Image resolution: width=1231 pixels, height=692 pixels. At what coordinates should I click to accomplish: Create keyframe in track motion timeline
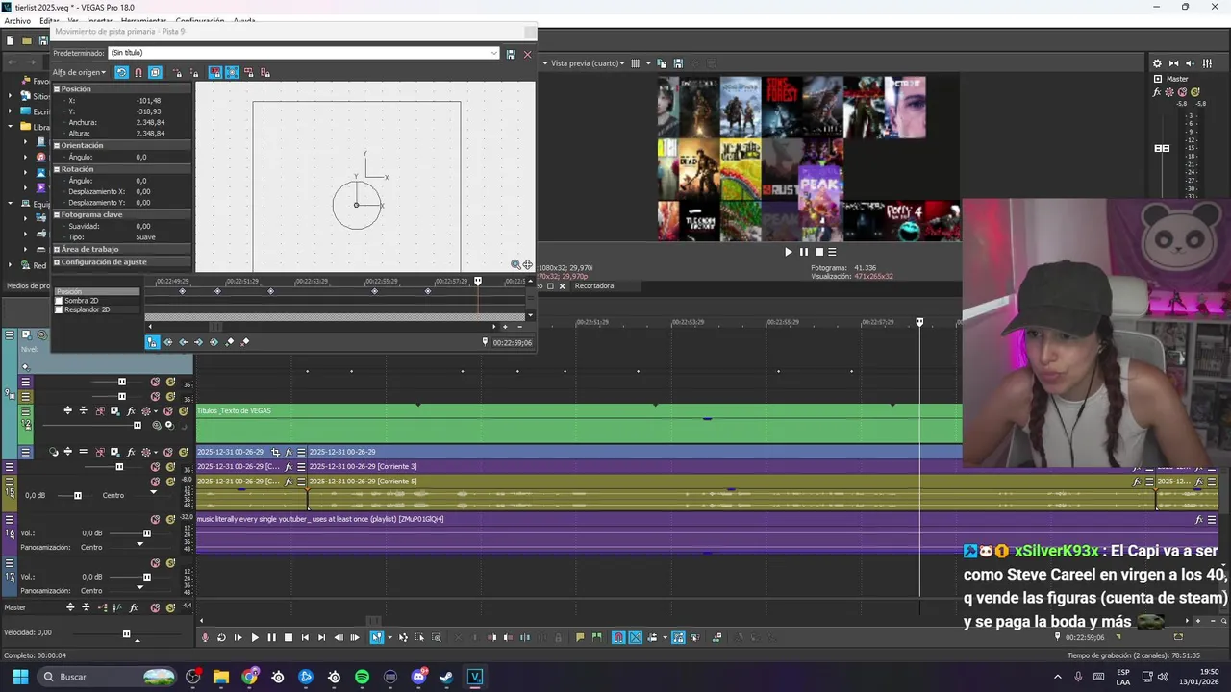point(230,342)
